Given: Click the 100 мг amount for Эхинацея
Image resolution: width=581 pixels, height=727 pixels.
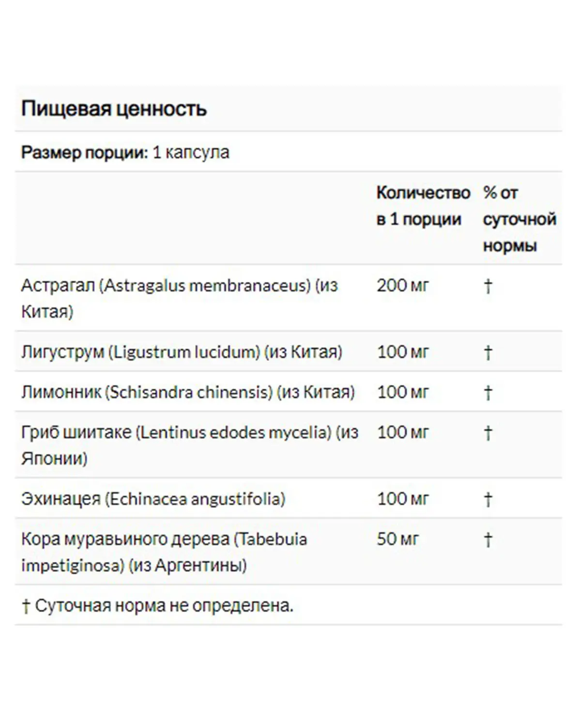Looking at the screenshot, I should (x=403, y=499).
